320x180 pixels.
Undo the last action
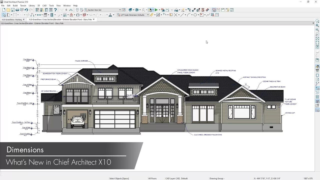(x=26, y=10)
